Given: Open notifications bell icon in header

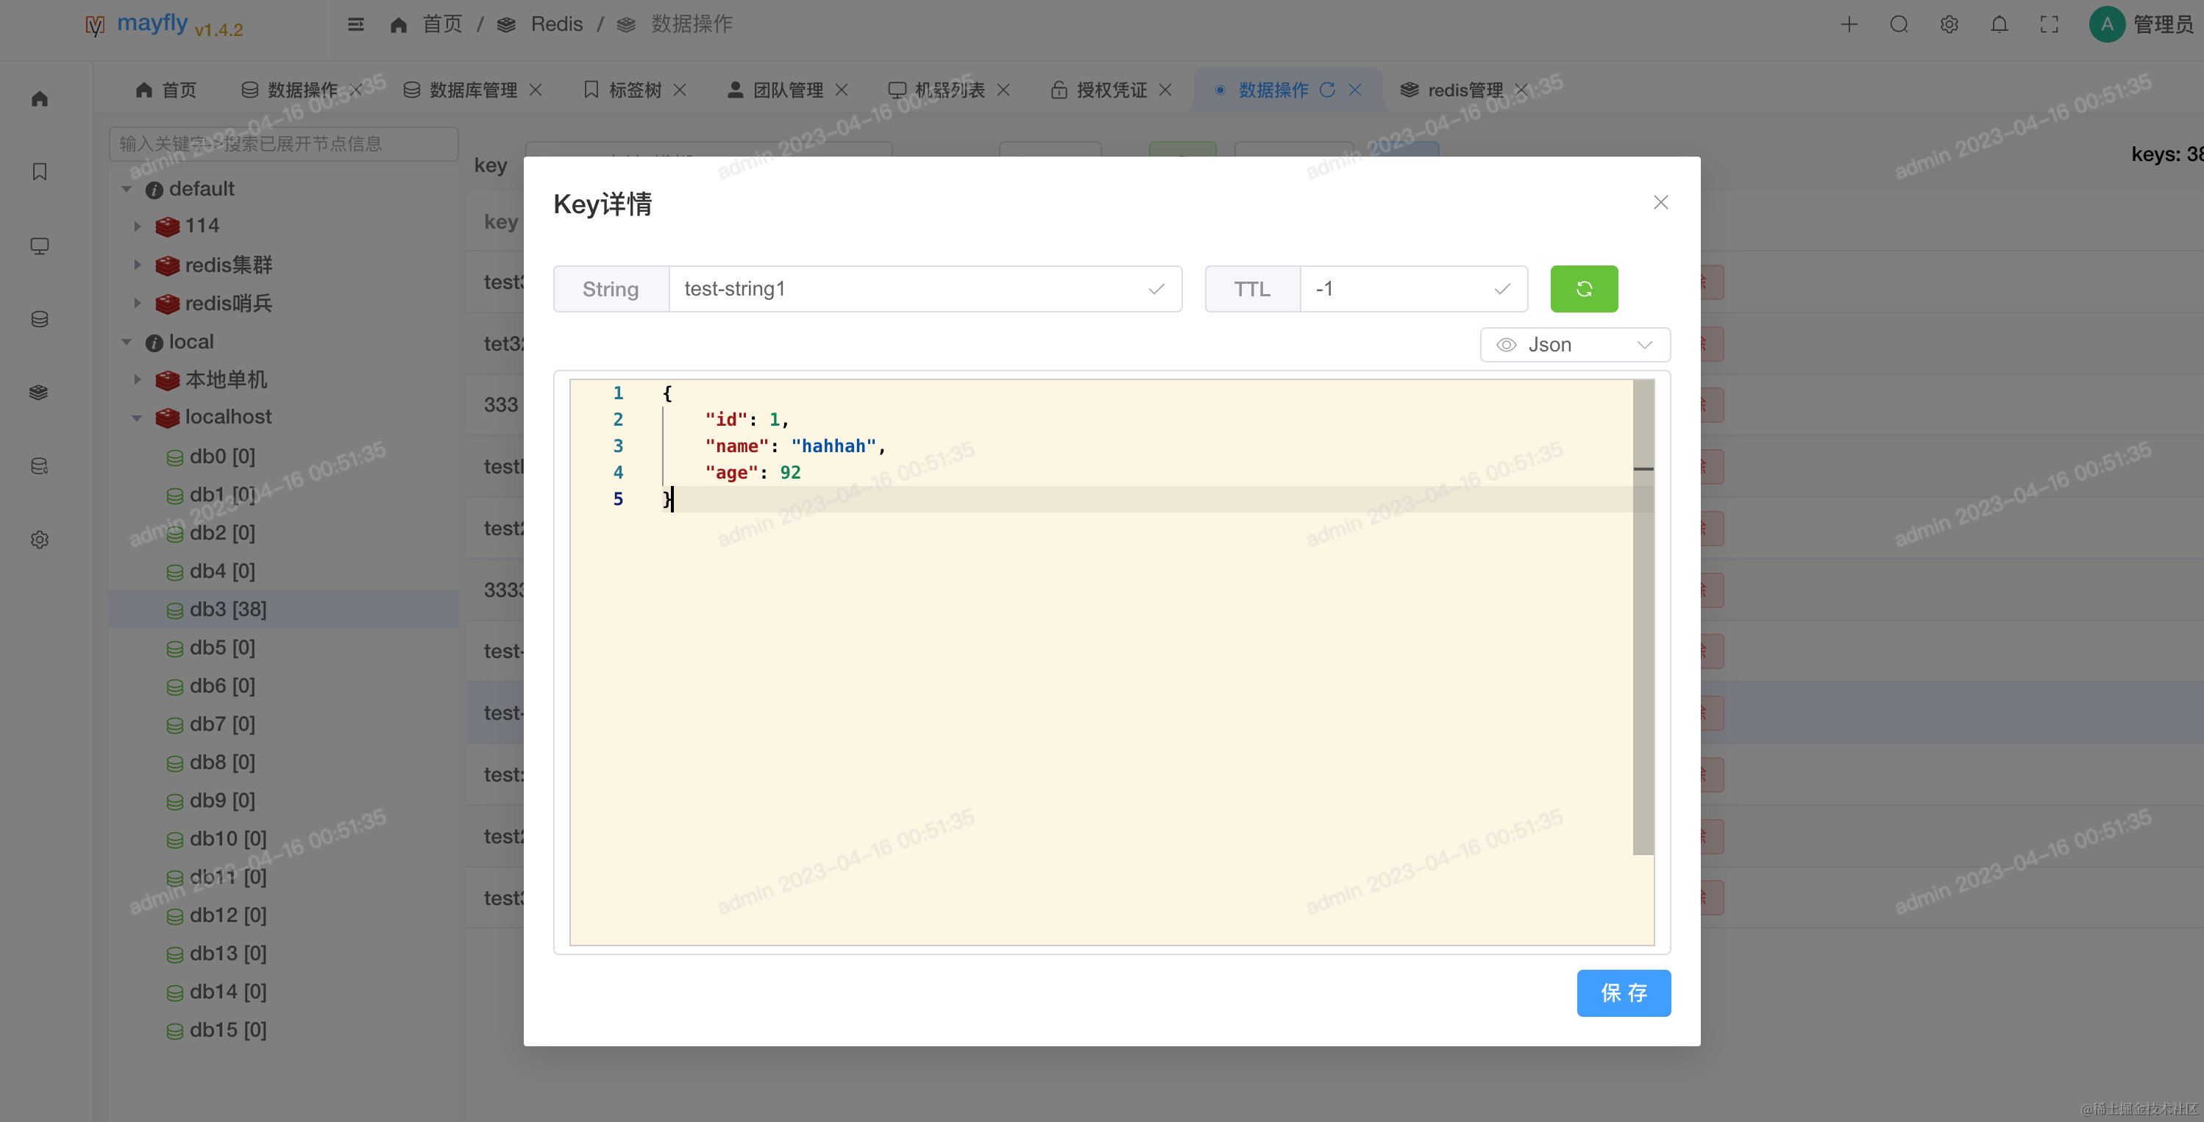Looking at the screenshot, I should pos(1999,24).
